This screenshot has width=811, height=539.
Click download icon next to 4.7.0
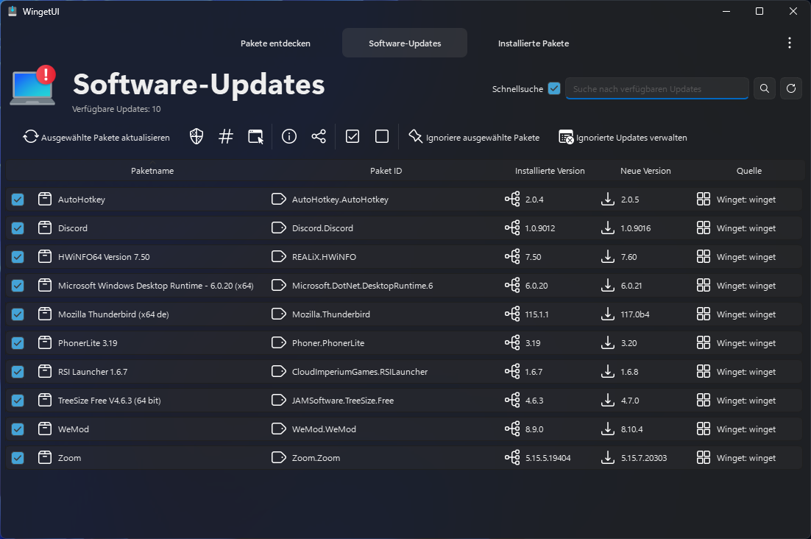pos(608,401)
